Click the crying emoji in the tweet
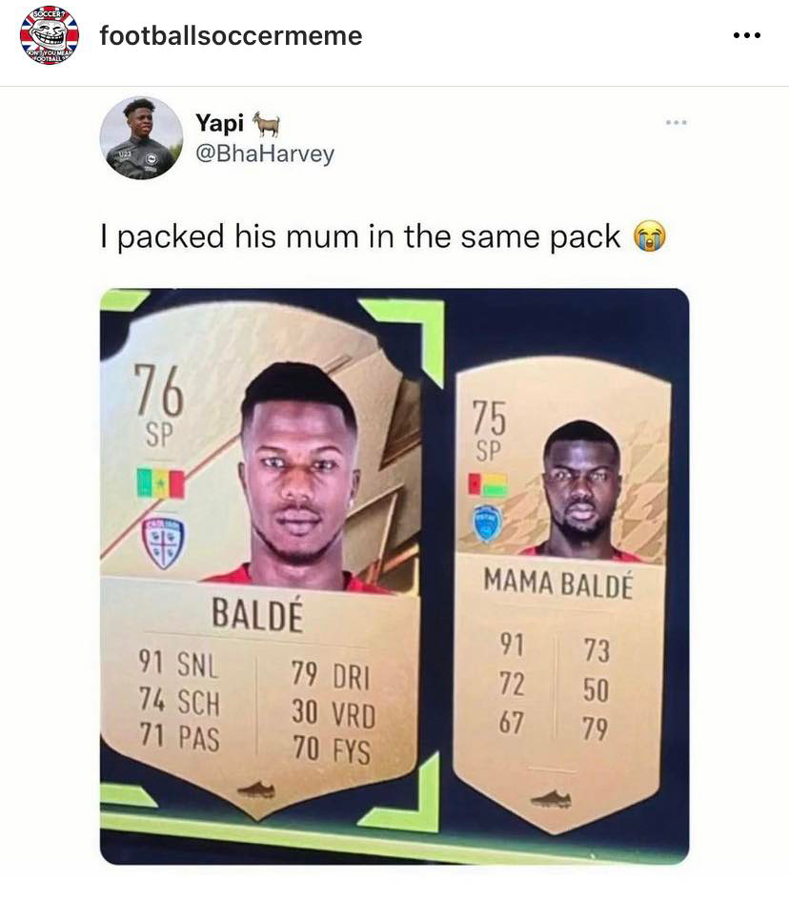 tap(650, 236)
